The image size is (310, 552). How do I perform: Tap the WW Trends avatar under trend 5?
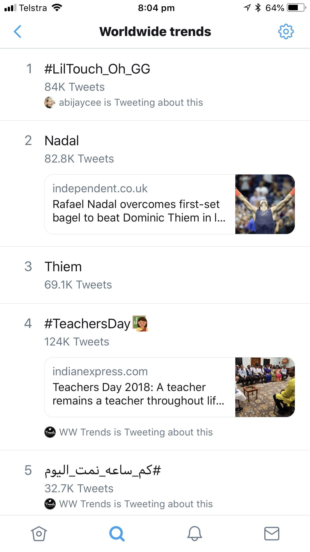(50, 504)
